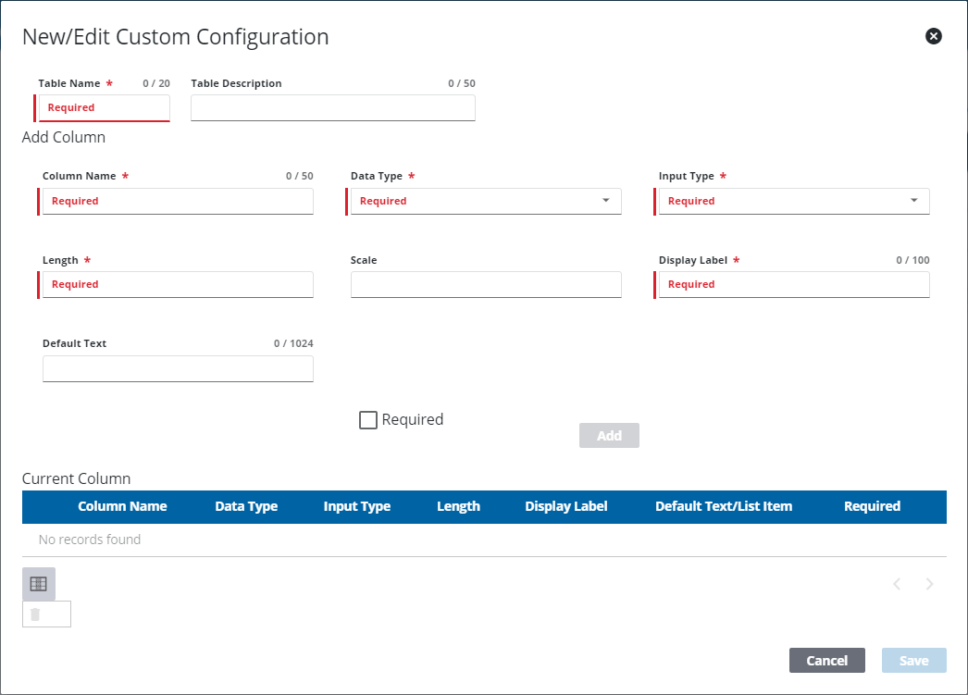968x695 pixels.
Task: Click the Length input field
Action: coord(177,284)
